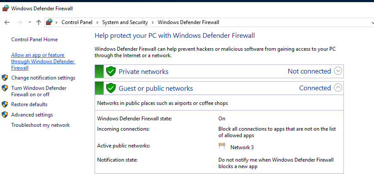Open the recent locations dropdown arrow
Image resolution: width=374 pixels, height=190 pixels.
tap(30, 22)
